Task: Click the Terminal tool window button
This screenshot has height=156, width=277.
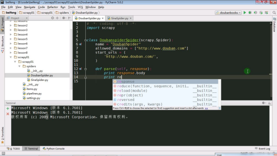Action: (x=31, y=148)
